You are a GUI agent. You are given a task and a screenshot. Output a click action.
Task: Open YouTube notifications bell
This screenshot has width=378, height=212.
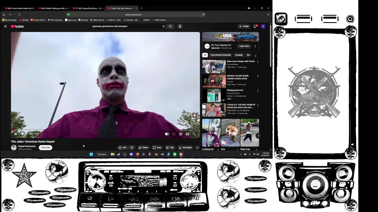click(x=255, y=26)
